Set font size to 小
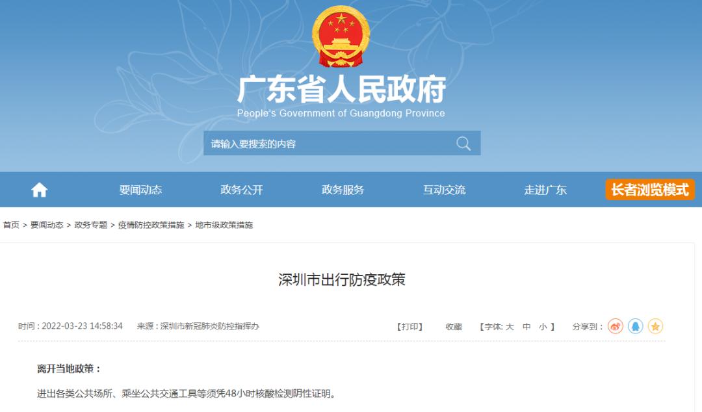The width and height of the screenshot is (702, 412). (543, 327)
